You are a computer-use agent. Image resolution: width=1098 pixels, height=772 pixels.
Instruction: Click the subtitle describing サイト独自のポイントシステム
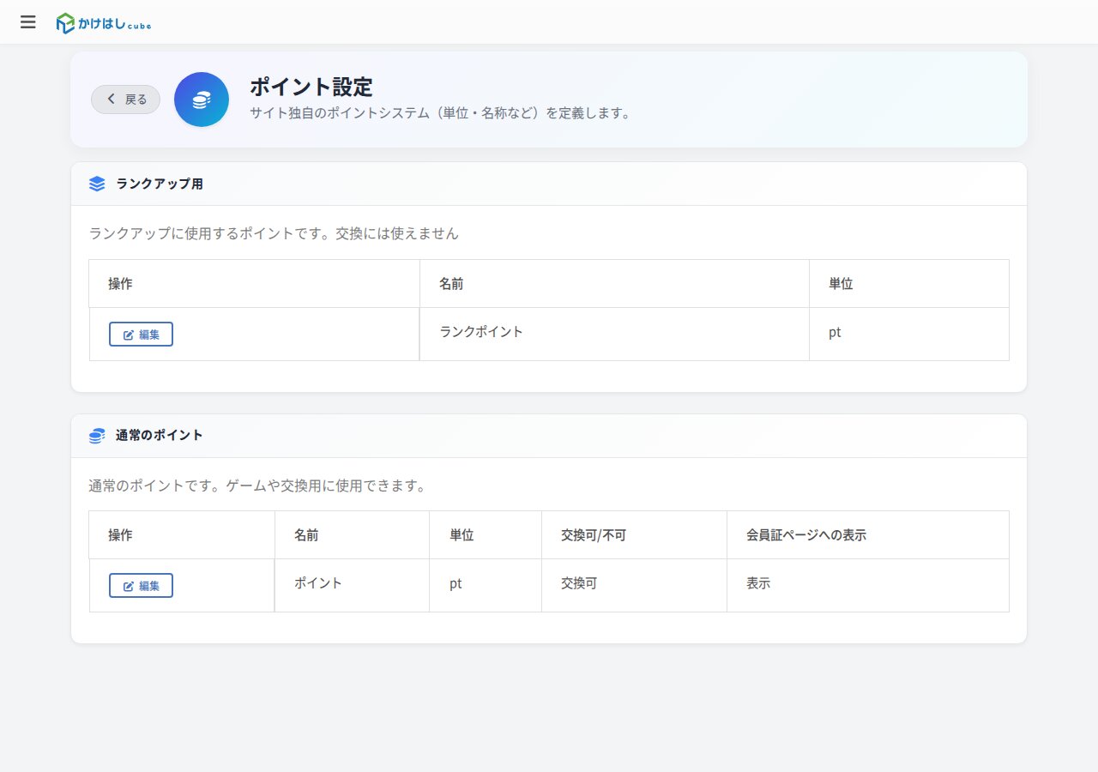440,113
